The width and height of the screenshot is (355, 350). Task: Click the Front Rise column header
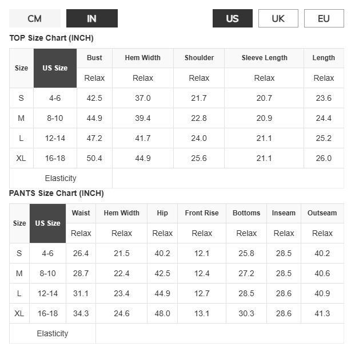[202, 213]
